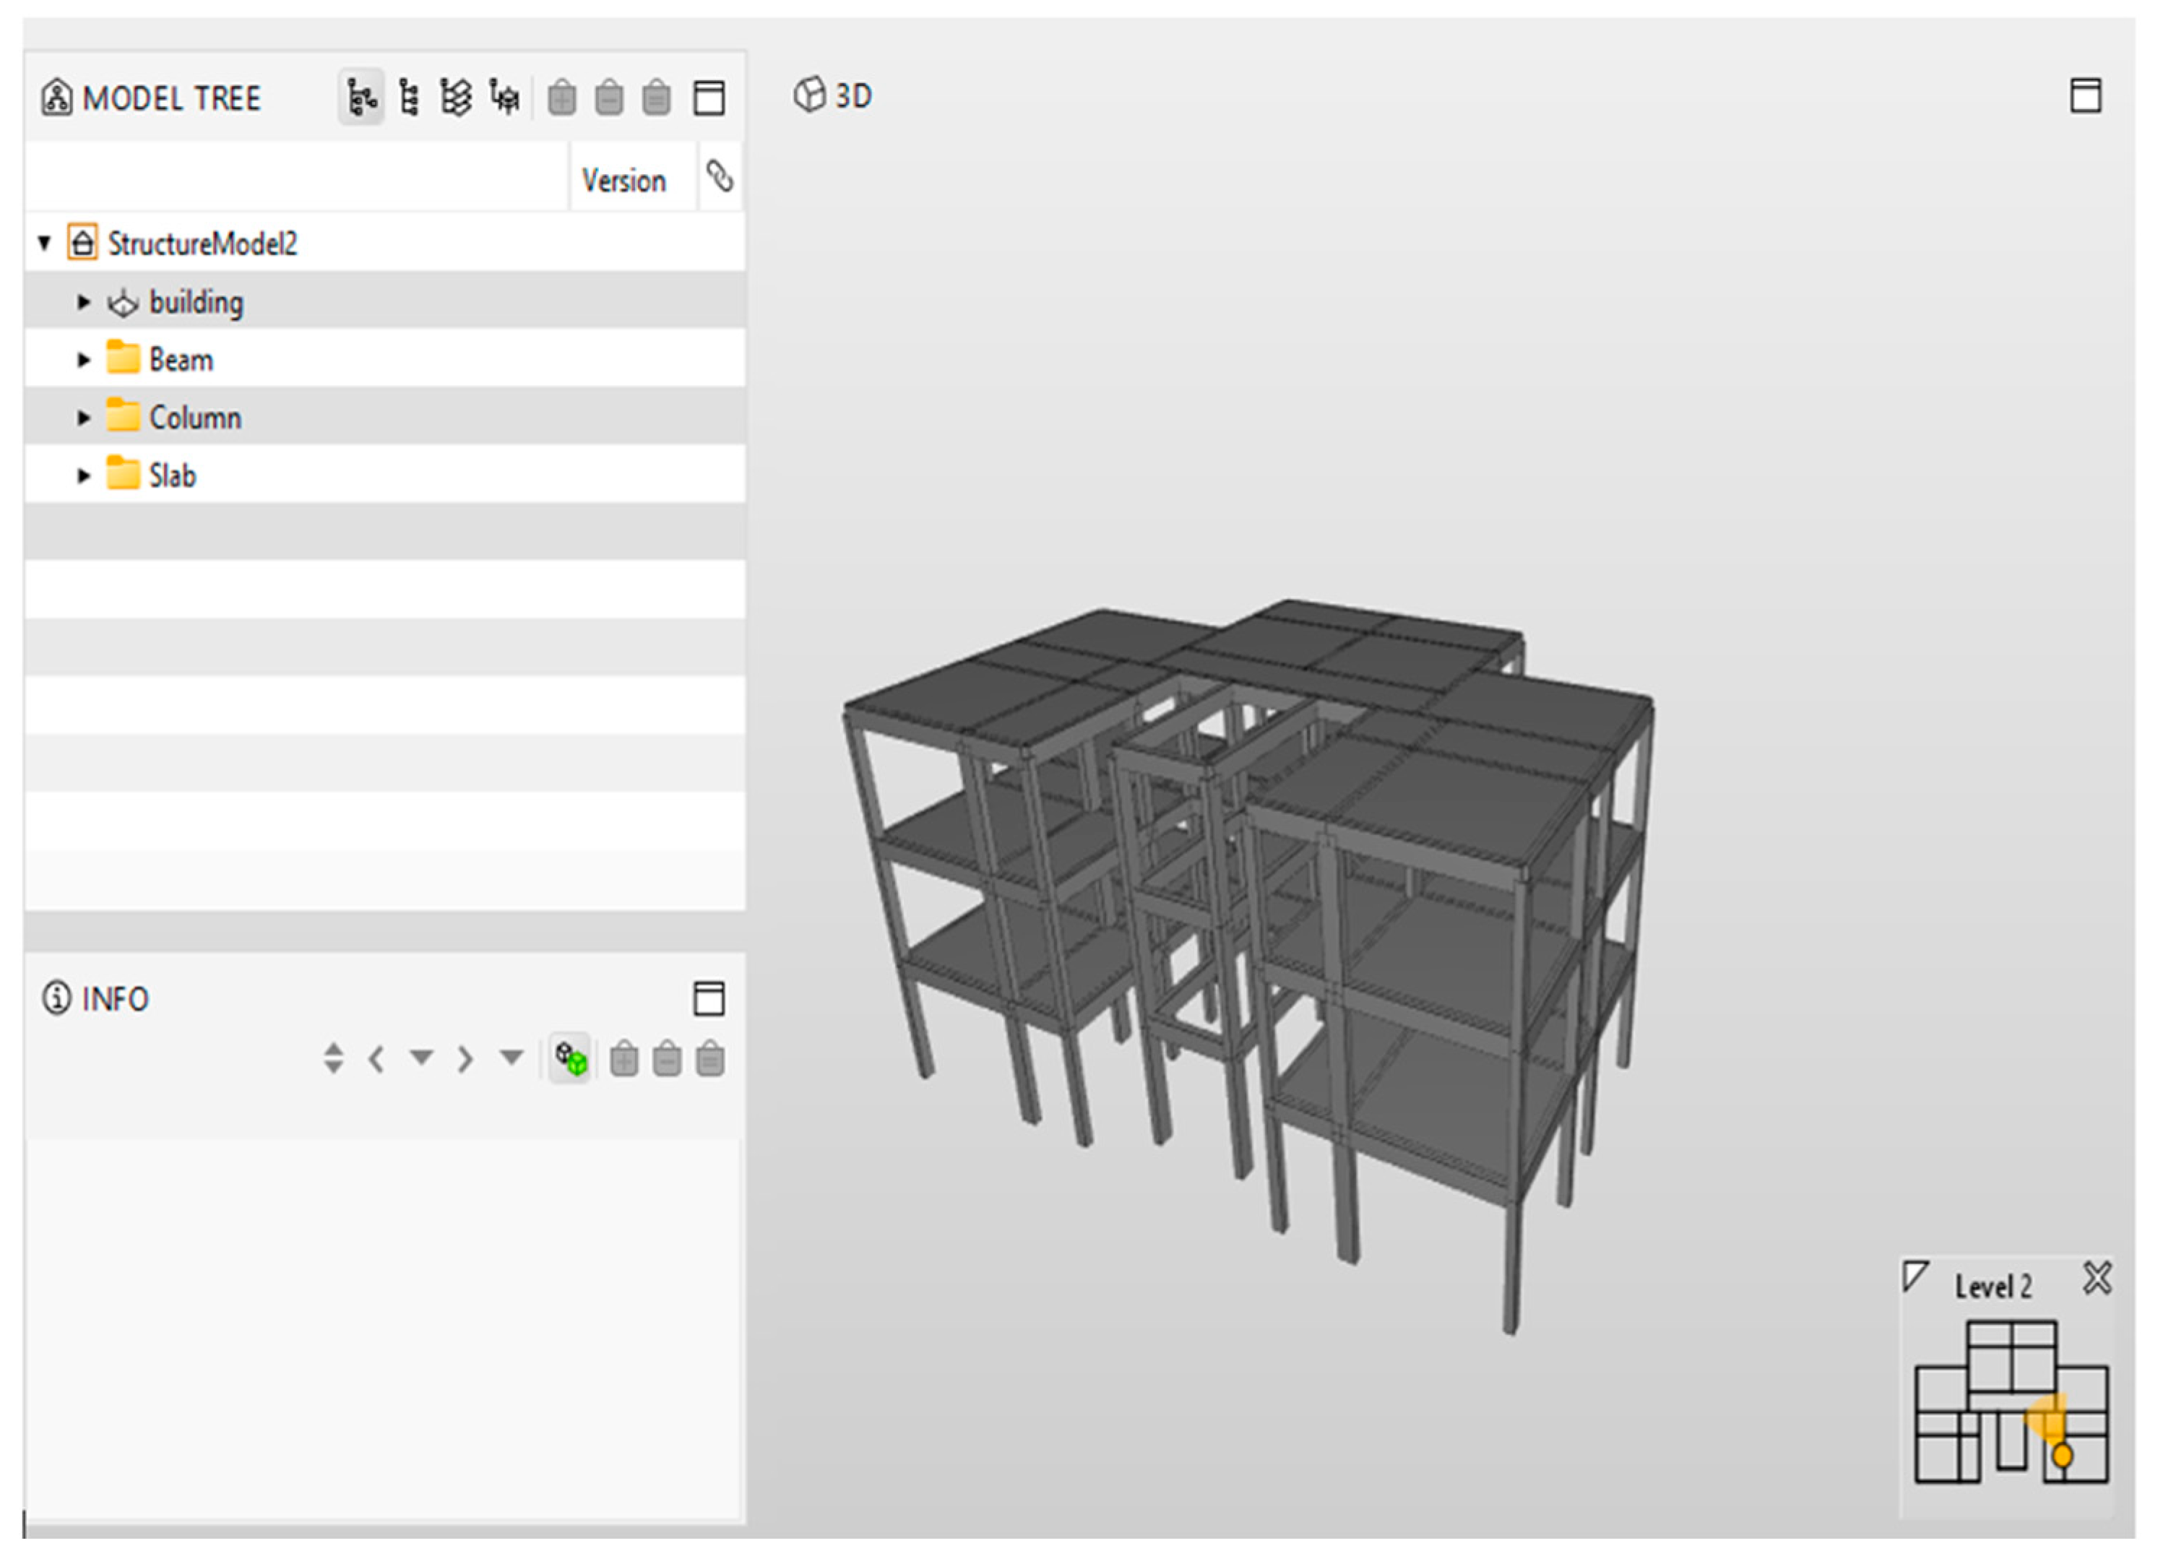2163x1559 pixels.
Task: Click the layers tree view icon
Action: [456, 98]
